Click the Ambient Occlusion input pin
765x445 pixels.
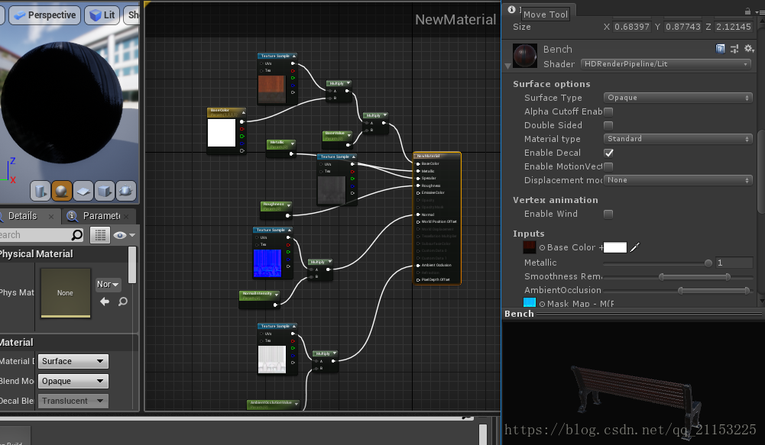[x=418, y=265]
